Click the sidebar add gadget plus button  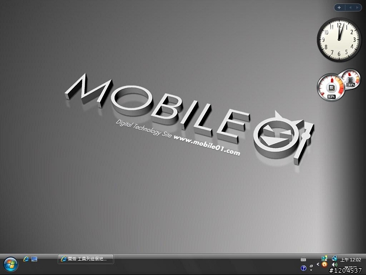coord(339,7)
